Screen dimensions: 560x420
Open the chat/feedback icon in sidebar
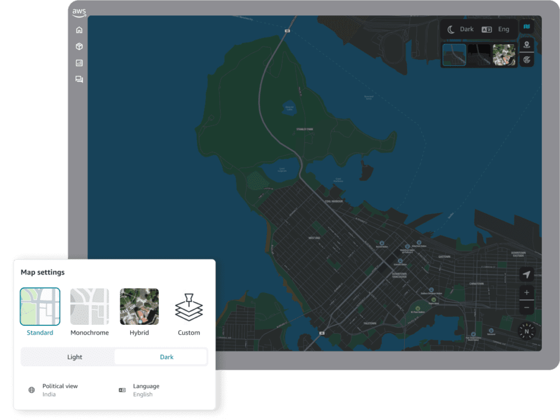coord(79,79)
